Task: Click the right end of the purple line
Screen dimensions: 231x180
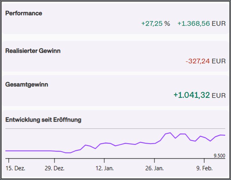Action: click(x=225, y=135)
